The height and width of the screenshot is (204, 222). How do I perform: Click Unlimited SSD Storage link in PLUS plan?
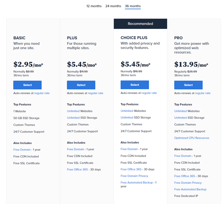pyautogui.click(x=73, y=118)
